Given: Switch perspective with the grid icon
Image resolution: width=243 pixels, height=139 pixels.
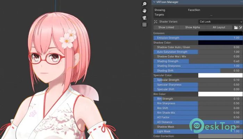Looking at the screenshot, I should [x=144, y=25].
